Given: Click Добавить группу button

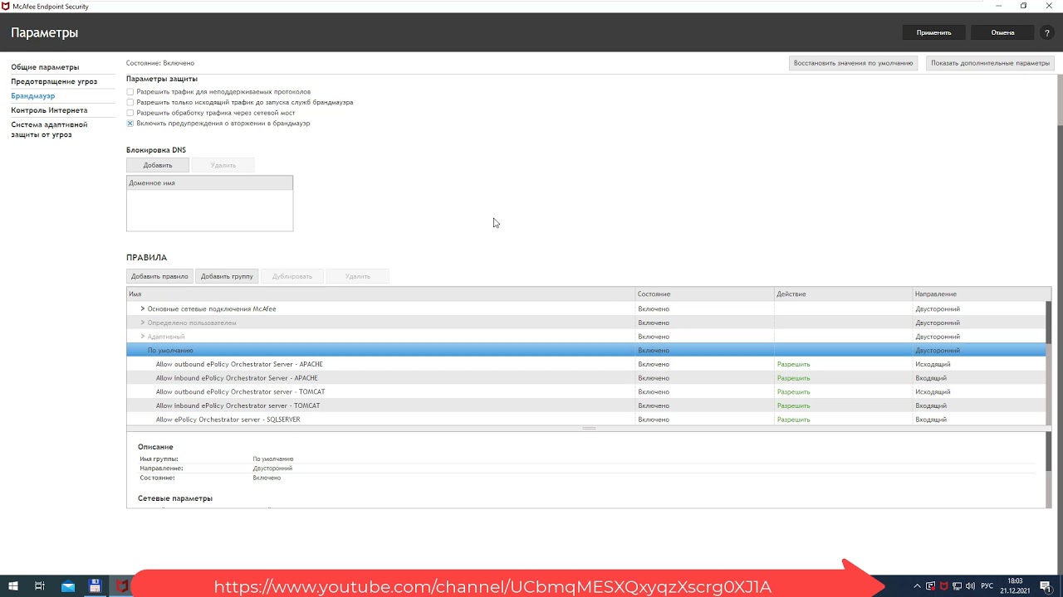Looking at the screenshot, I should point(227,276).
